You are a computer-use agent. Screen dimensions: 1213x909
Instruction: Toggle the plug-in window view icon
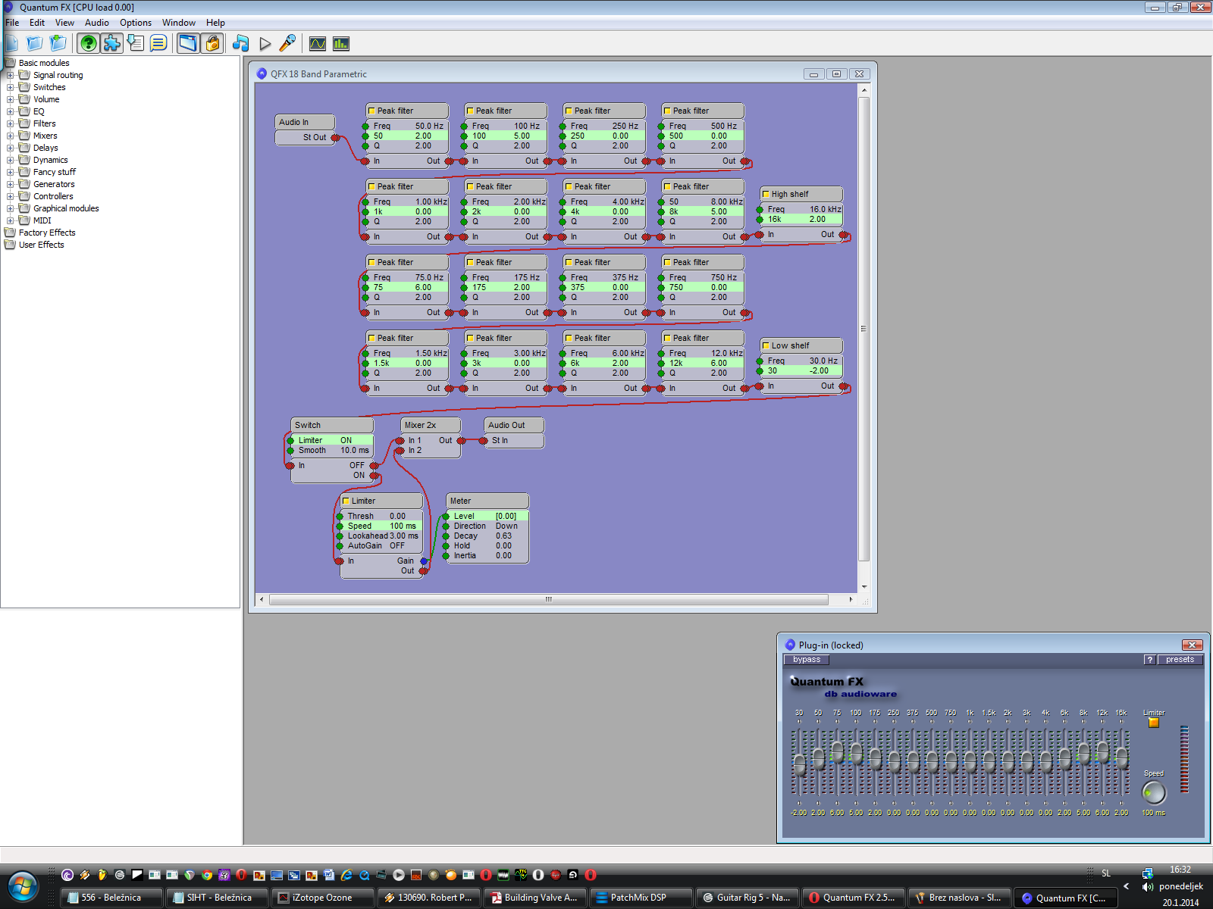point(188,43)
